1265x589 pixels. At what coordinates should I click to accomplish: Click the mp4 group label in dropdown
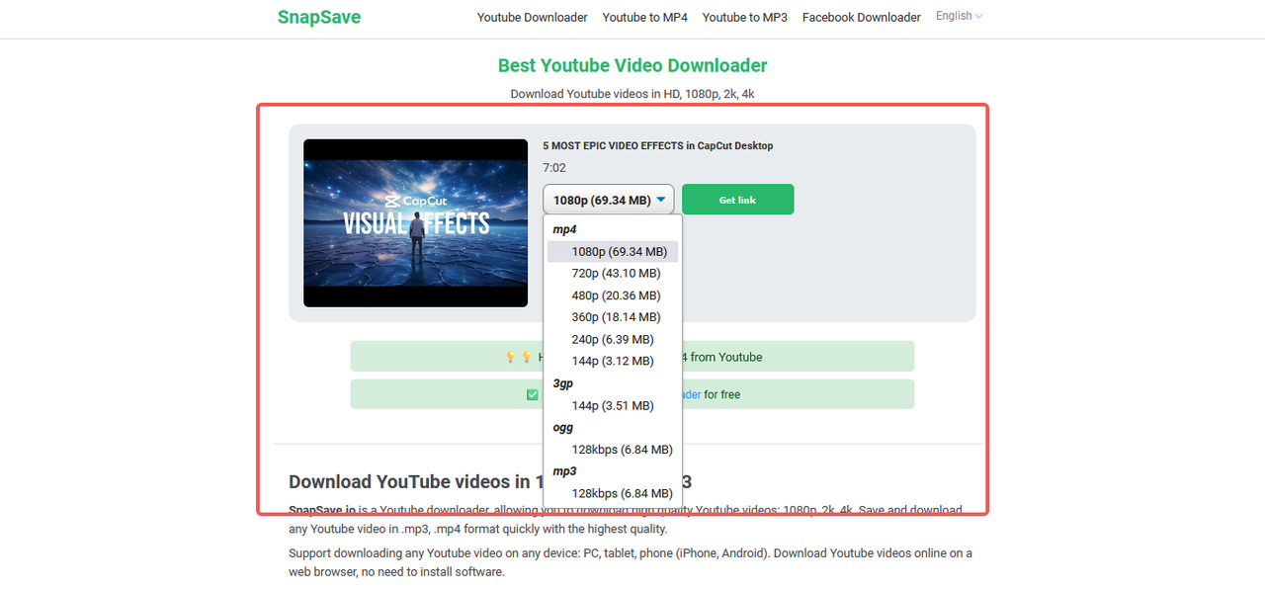[x=564, y=229]
